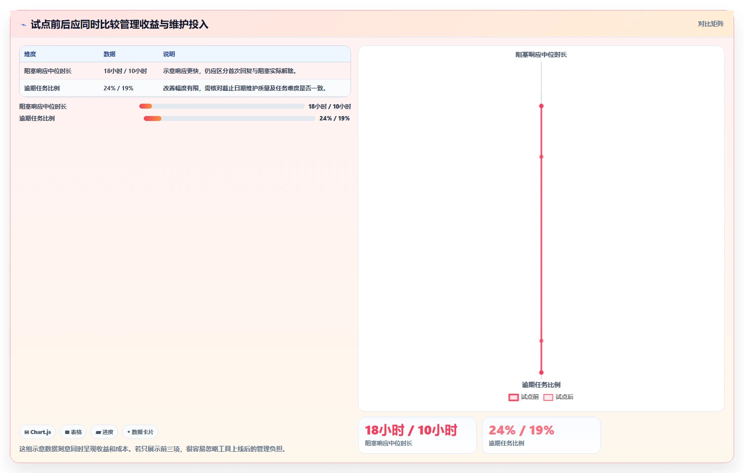Click the 说明 column header
Screen dimensions: 744x473
pyautogui.click(x=169, y=54)
